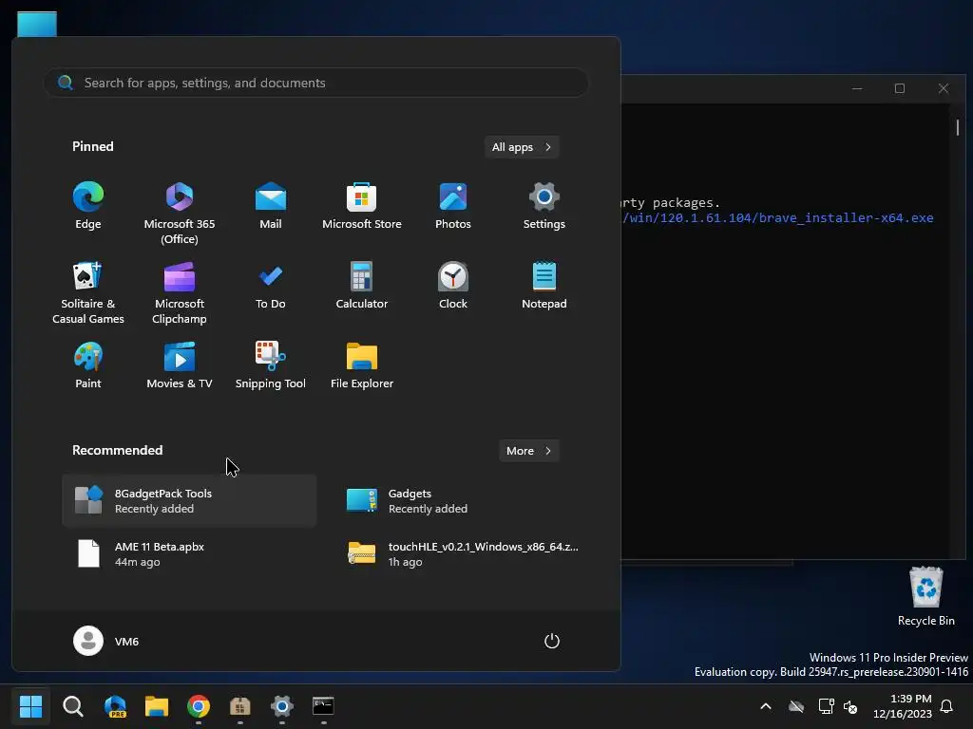Open 8GadgetPack Tools recommended item
Screen dimensions: 973x729
coord(189,501)
